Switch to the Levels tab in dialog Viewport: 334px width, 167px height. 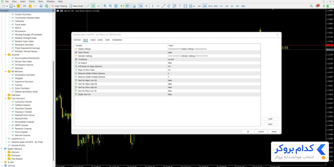100,40
